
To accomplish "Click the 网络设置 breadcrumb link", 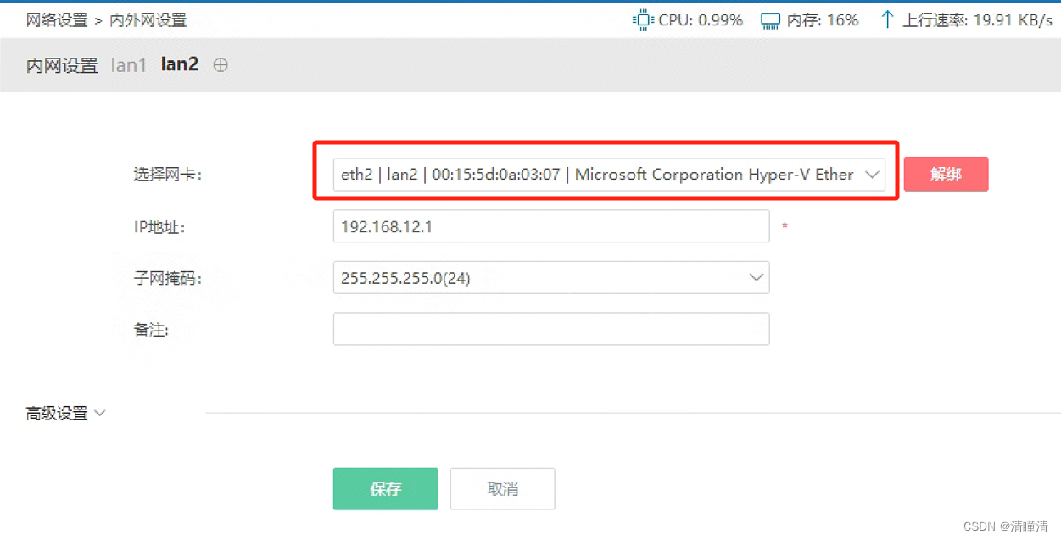I will (x=57, y=20).
